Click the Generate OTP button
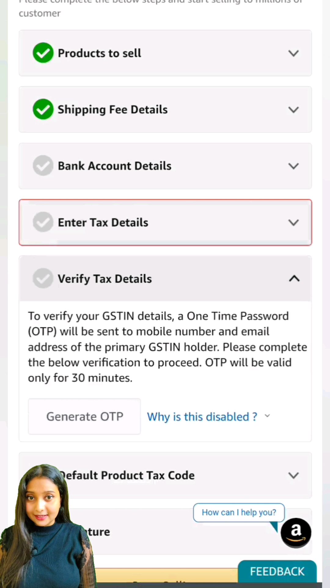The image size is (330, 588). pos(84,417)
